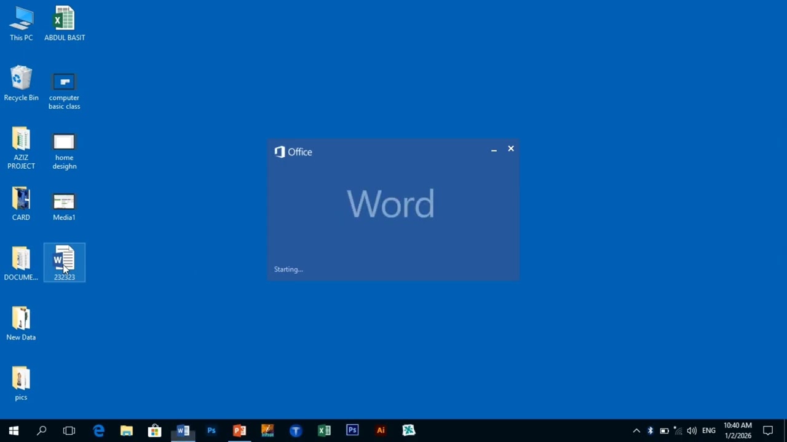787x442 pixels.
Task: Open the blue round T taskbar app
Action: click(296, 430)
